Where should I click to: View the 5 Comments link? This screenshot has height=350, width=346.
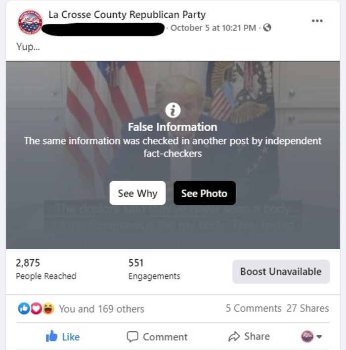pos(254,309)
